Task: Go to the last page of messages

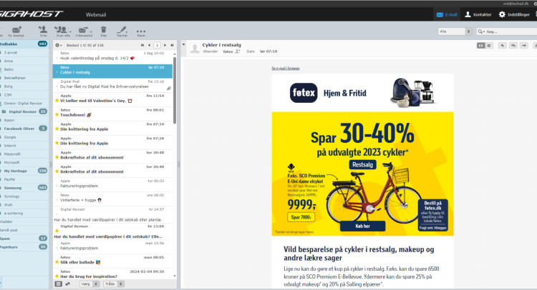Action: (172, 45)
